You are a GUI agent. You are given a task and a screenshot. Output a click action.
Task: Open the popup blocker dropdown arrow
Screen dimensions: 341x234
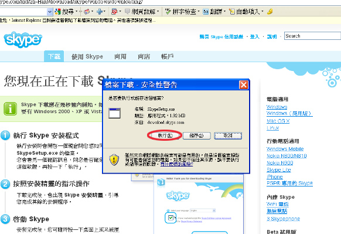click(x=120, y=11)
